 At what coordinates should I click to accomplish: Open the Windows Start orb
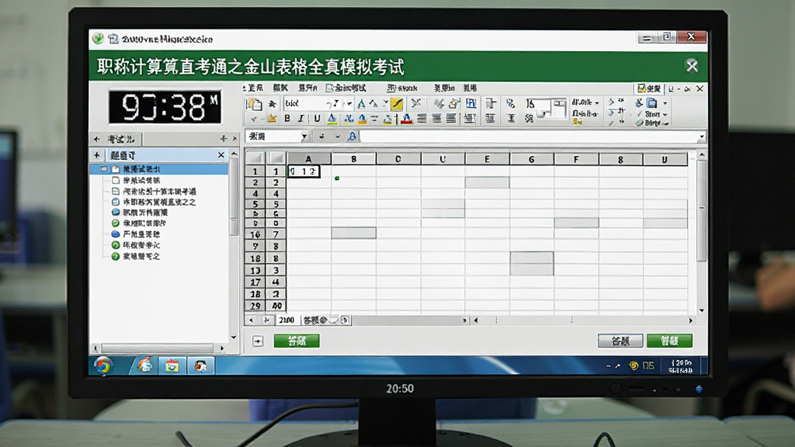tap(103, 366)
